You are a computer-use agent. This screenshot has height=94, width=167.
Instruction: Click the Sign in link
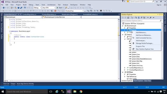(x=159, y=5)
